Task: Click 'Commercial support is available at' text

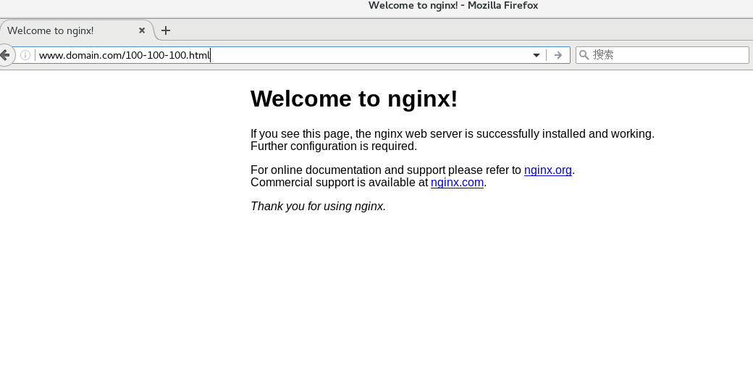Action: click(x=339, y=183)
